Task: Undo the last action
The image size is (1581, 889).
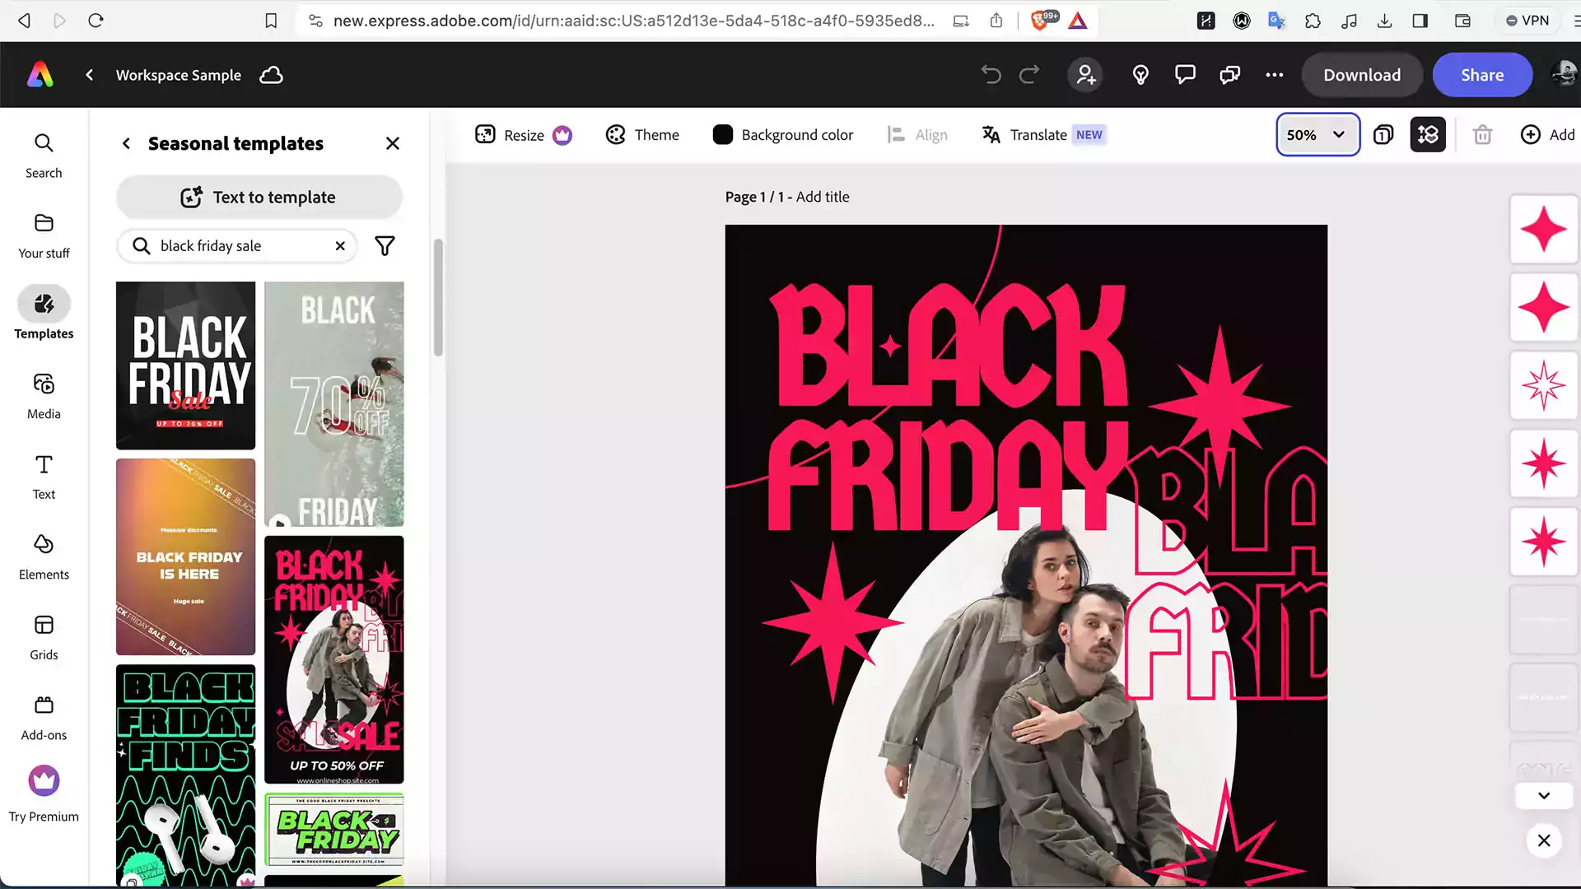Action: click(x=991, y=75)
